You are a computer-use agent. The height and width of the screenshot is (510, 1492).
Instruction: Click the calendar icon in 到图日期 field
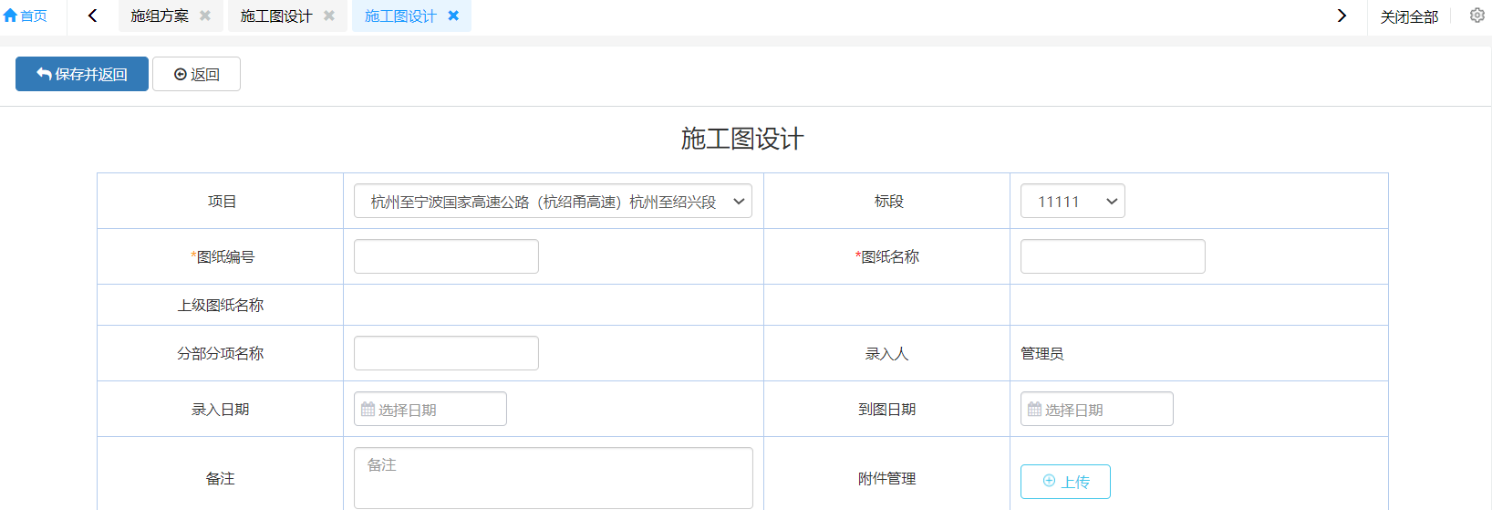pyautogui.click(x=1034, y=410)
